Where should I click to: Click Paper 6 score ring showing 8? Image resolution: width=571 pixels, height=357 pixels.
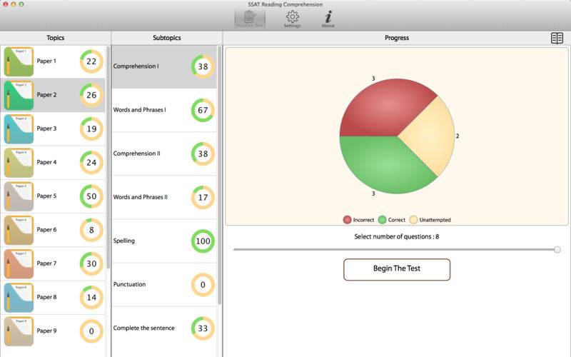click(91, 230)
